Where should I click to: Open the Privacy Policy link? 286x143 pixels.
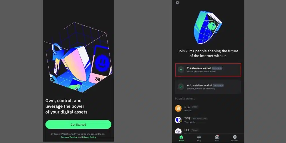(x=89, y=137)
